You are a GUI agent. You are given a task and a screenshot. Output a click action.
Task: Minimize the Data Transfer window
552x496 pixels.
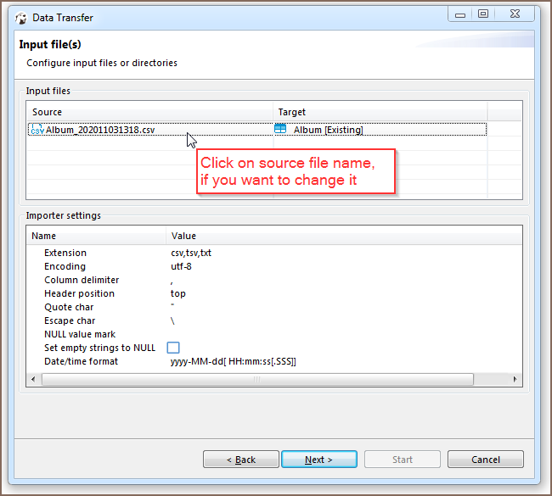(459, 14)
